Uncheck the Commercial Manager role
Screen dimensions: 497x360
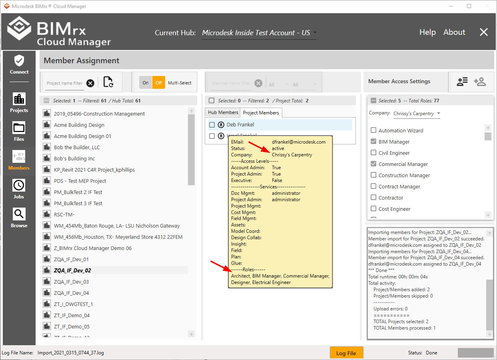pyautogui.click(x=373, y=164)
